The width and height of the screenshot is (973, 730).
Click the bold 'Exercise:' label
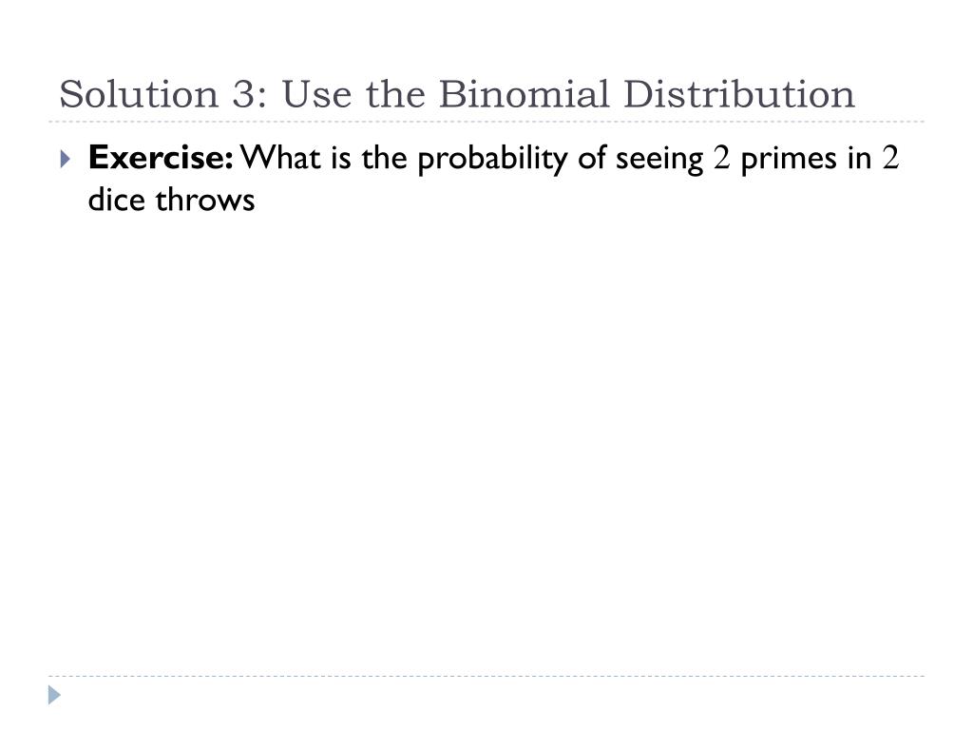161,157
